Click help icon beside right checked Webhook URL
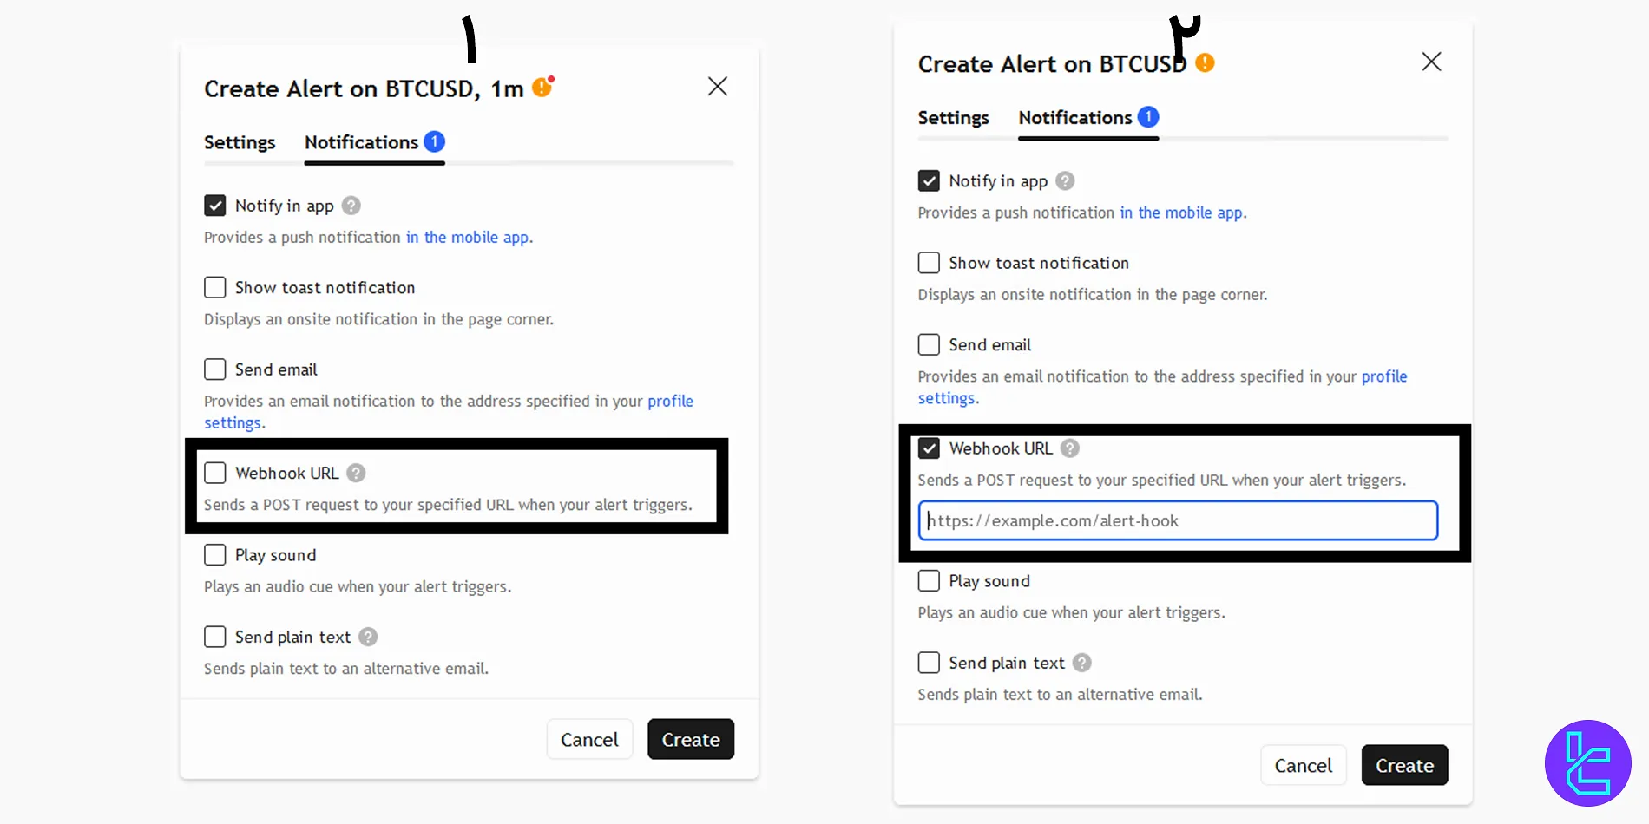 tap(1070, 448)
